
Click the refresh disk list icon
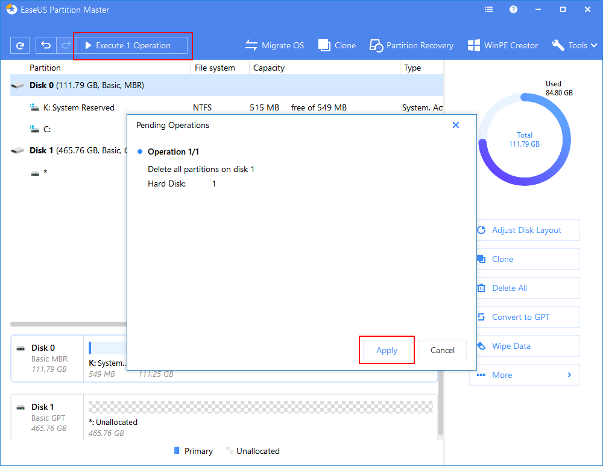[19, 45]
